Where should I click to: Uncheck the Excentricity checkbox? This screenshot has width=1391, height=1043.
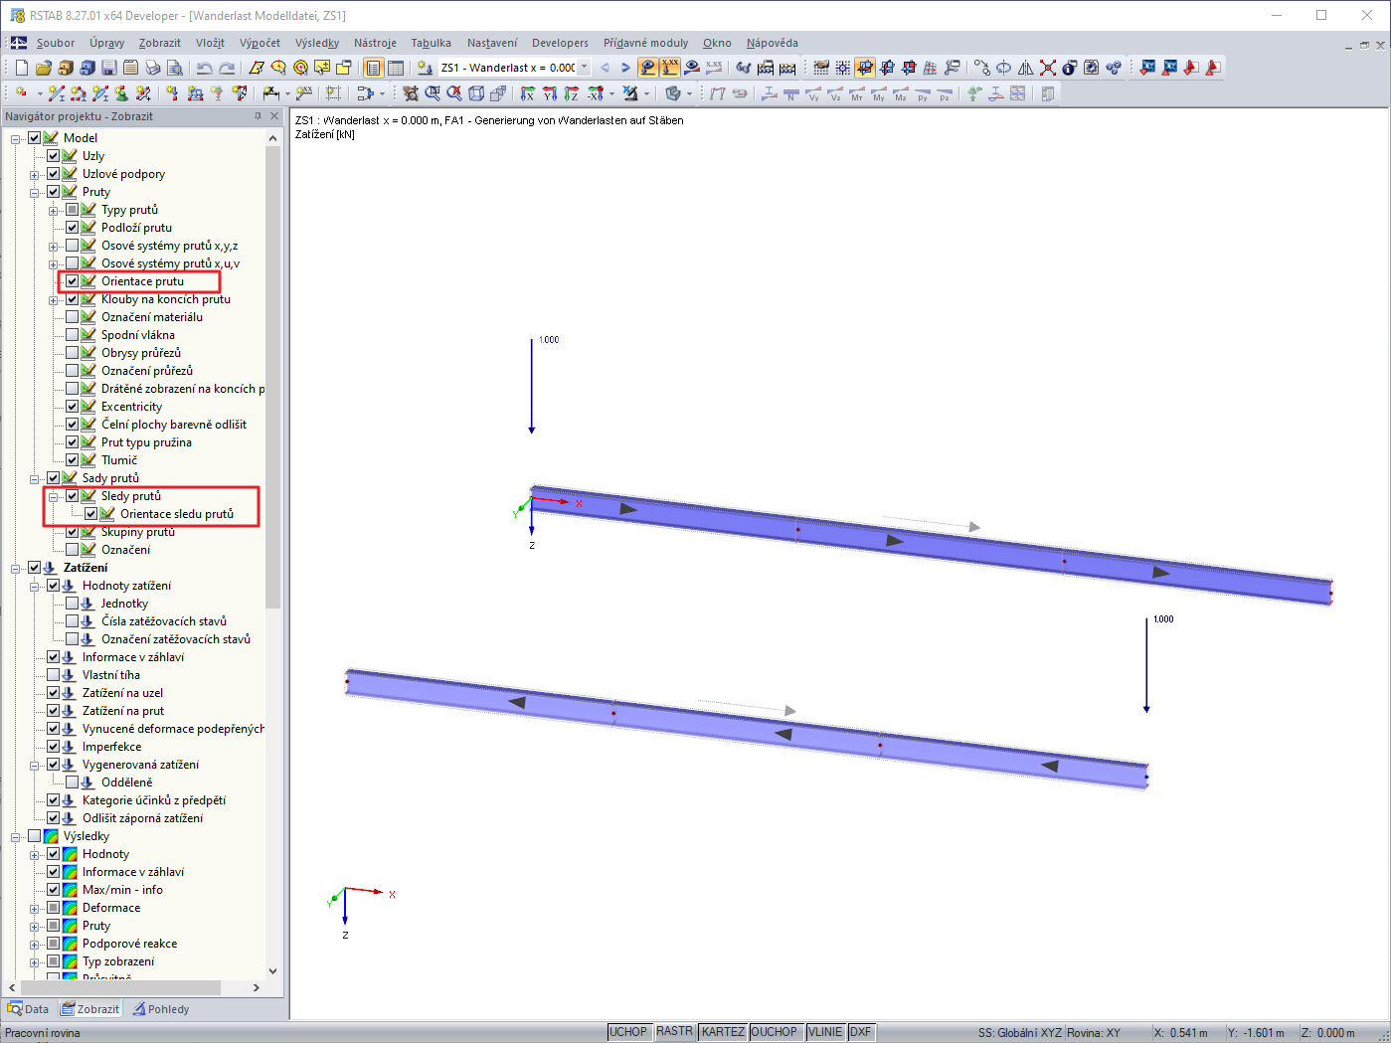[73, 407]
